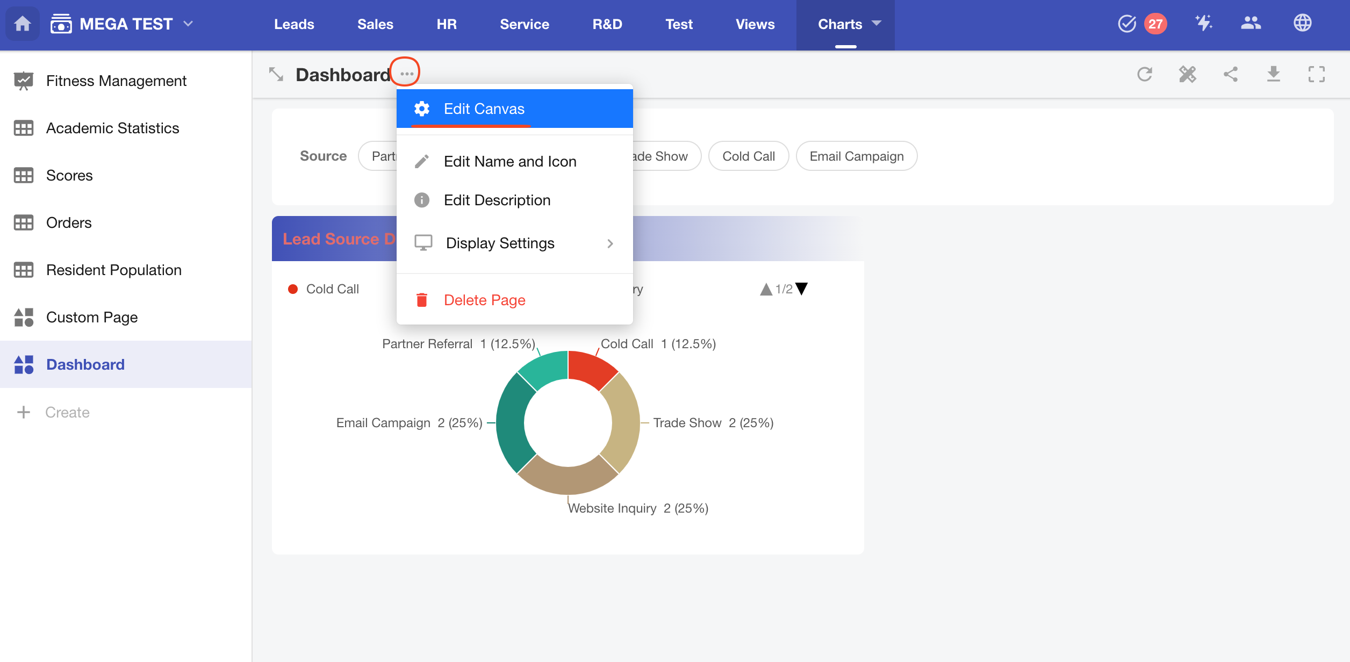Open the task checklist notification icon

pos(1127,24)
